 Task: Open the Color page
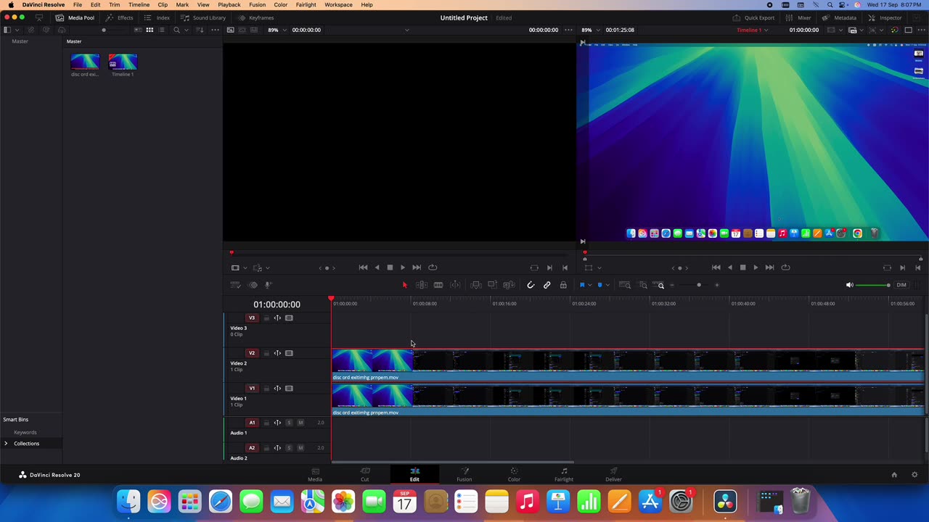[514, 474]
